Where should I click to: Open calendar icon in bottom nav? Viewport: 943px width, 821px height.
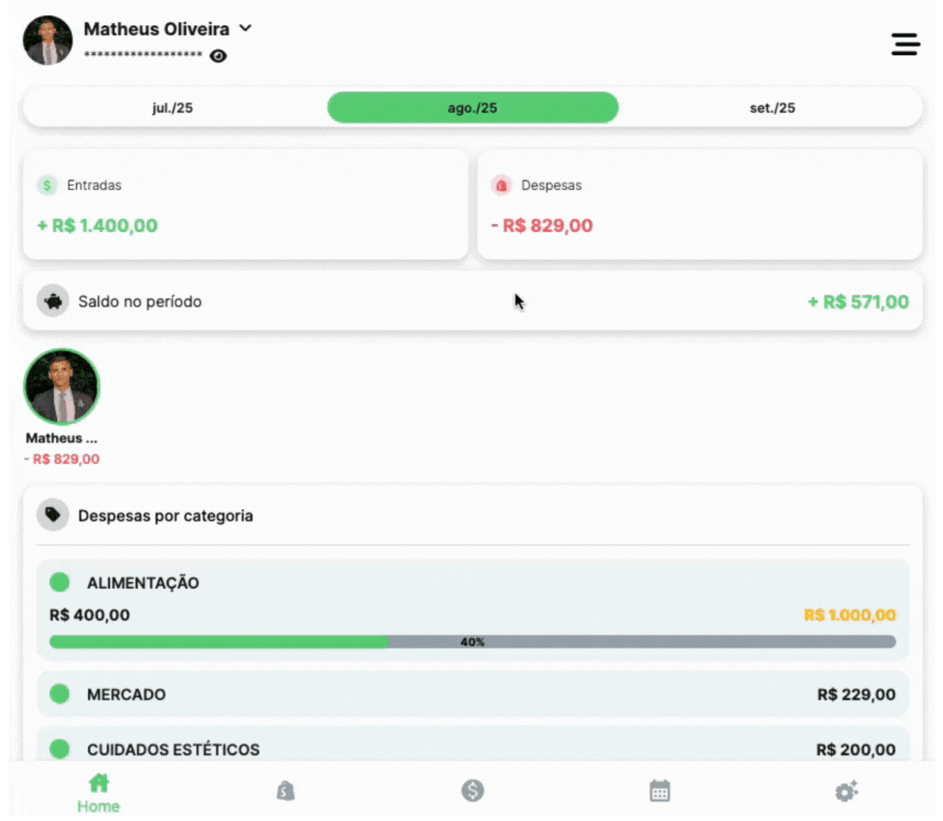660,791
